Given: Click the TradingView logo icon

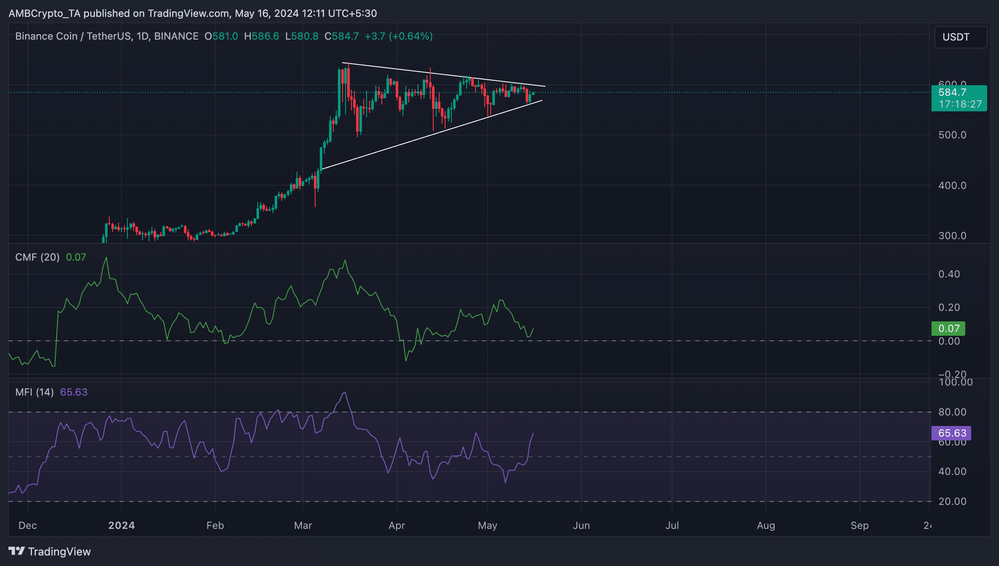Looking at the screenshot, I should click(x=16, y=551).
